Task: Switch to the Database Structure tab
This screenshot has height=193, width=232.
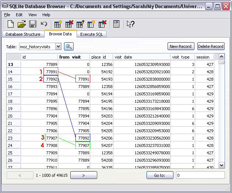Action: tap(23, 34)
